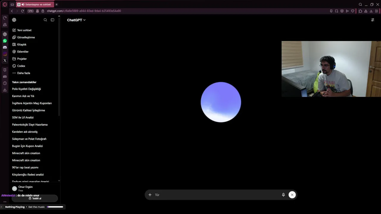Click the padlock site security icon

click(43, 11)
